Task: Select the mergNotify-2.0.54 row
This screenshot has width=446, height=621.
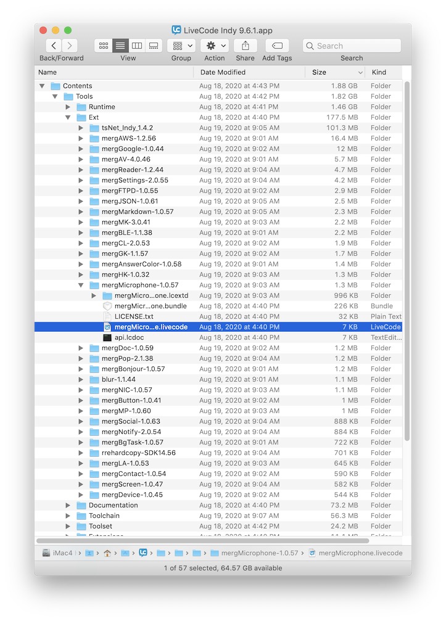Action: pyautogui.click(x=218, y=432)
